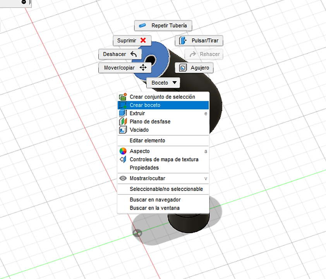Click the Plano de desfase icon
Image resolution: width=326 pixels, height=279 pixels.
pos(123,121)
